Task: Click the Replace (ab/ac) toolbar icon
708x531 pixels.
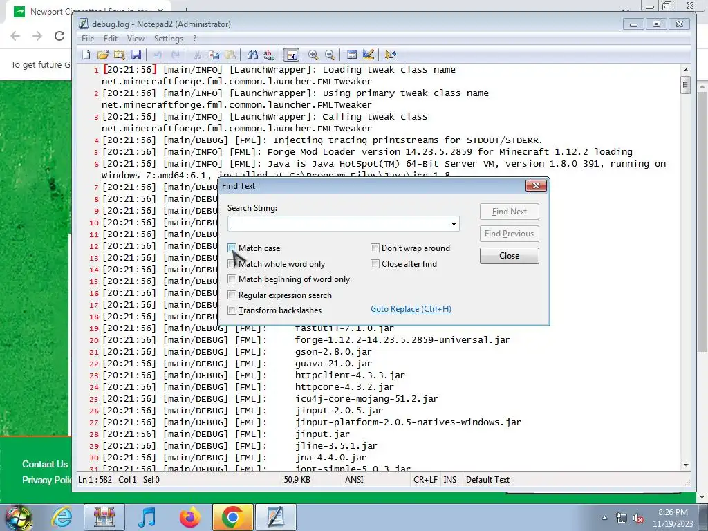Action: coord(269,55)
